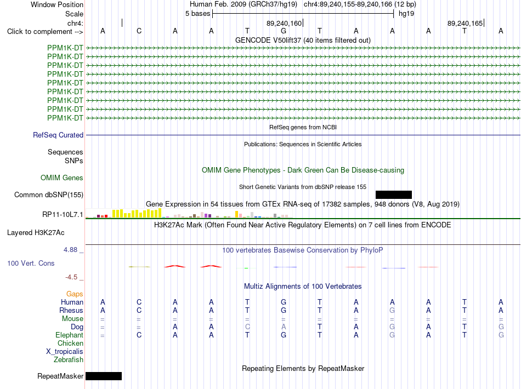Screen dimensions: 521x389
Task: Open the H3K27Ac Mark ENCODE track title
Action: 303,225
